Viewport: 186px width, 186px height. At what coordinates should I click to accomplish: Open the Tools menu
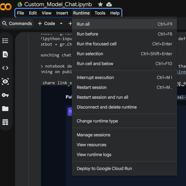[100, 13]
